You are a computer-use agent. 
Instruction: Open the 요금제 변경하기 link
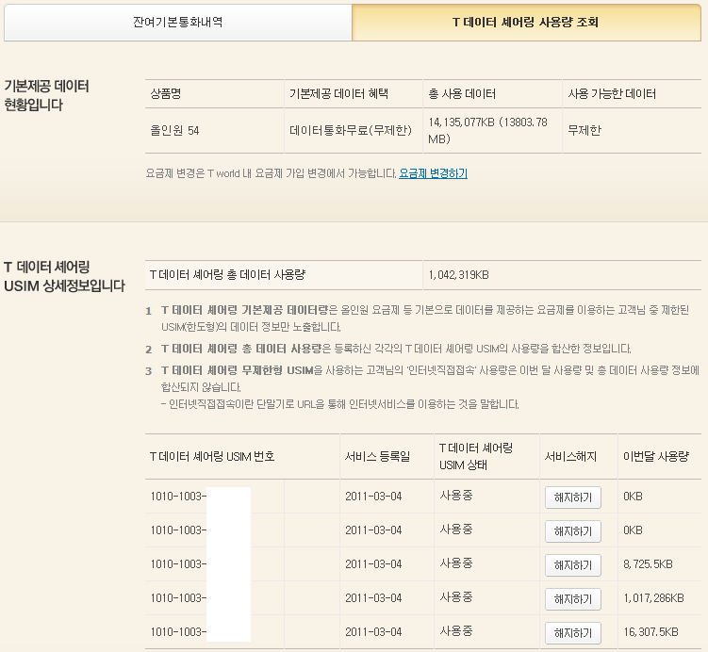coord(433,173)
